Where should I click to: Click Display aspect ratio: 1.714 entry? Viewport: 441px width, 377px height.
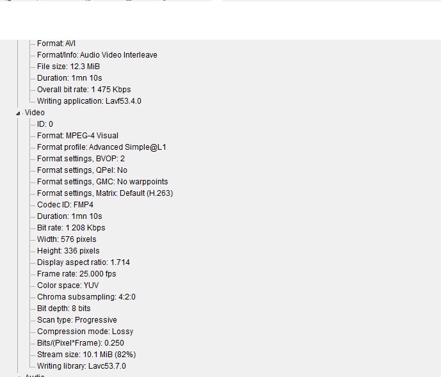click(x=83, y=262)
